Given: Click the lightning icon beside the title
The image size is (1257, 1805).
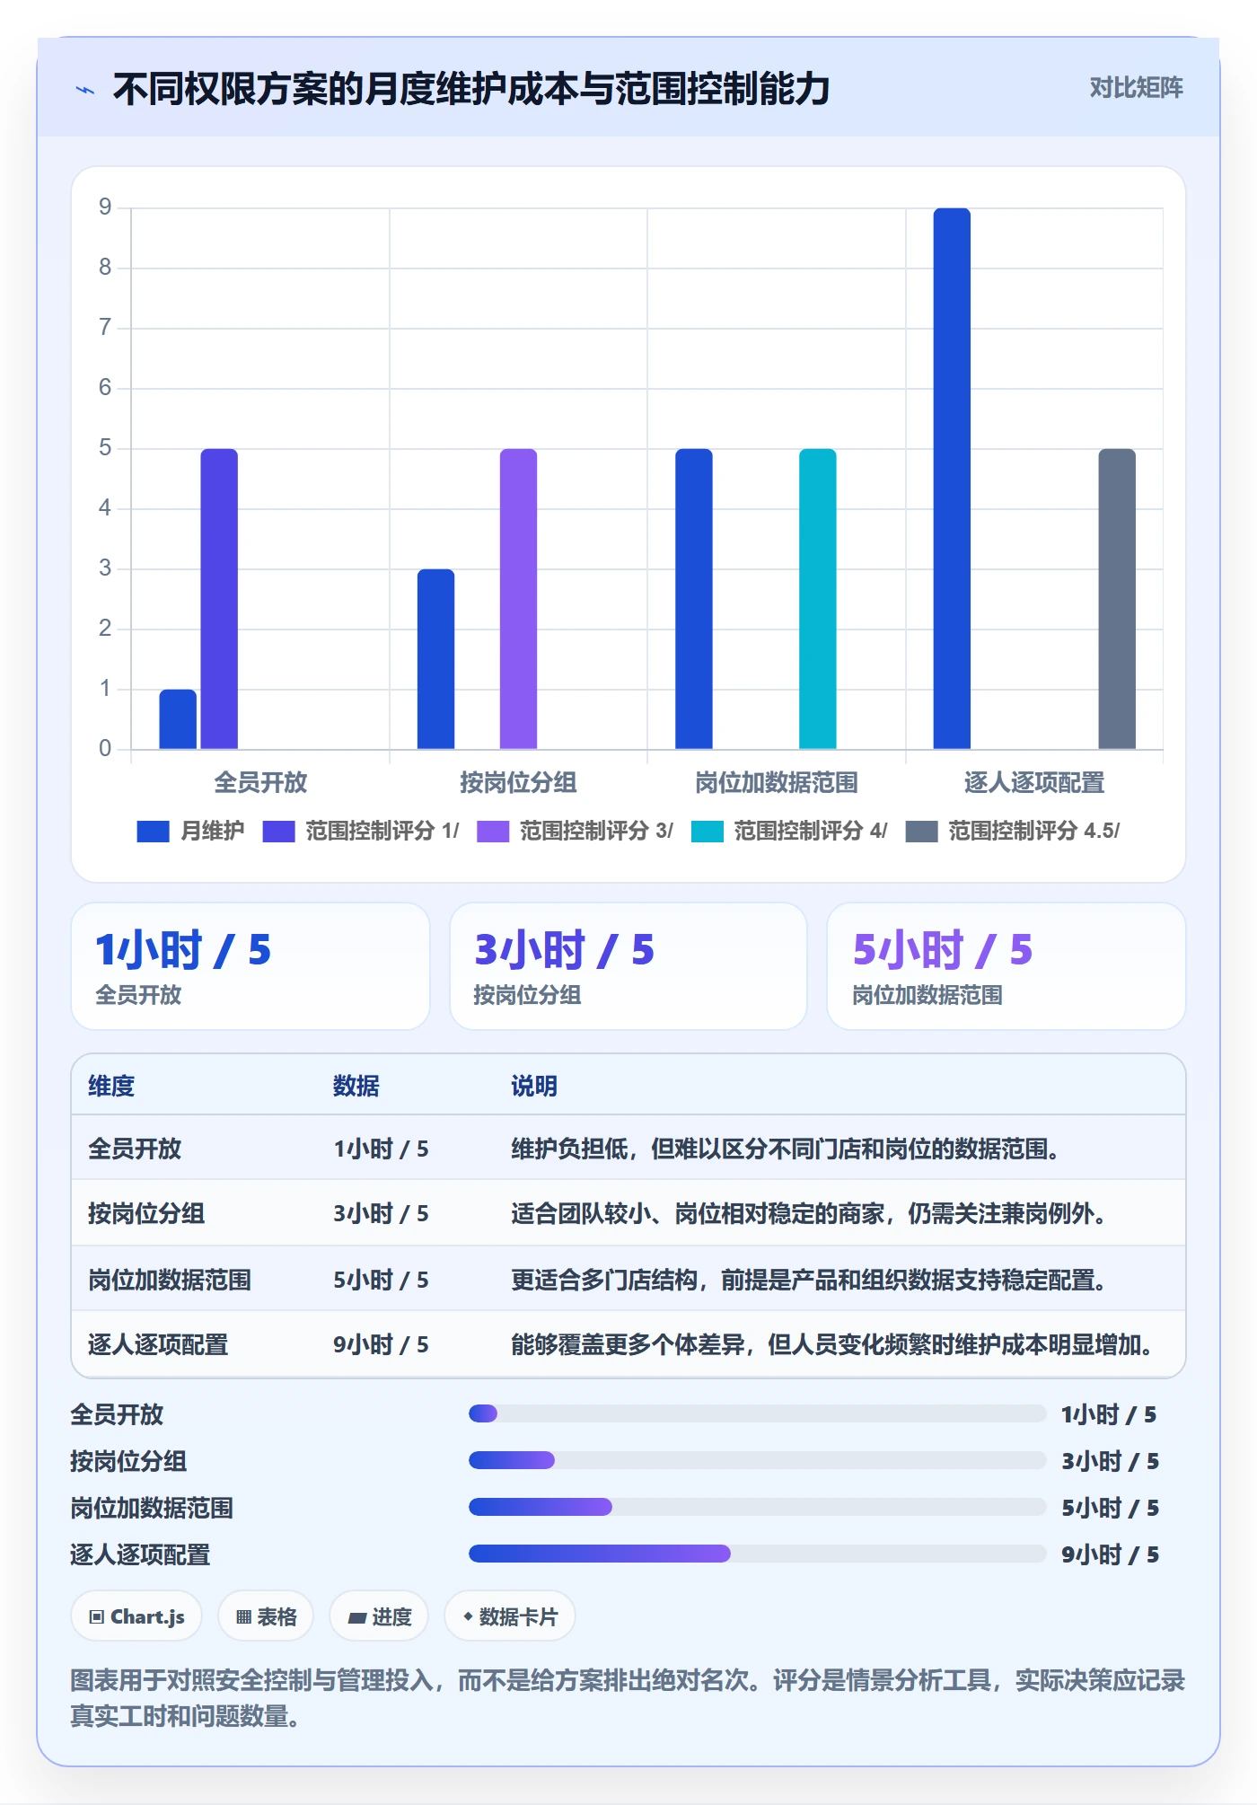Looking at the screenshot, I should point(85,90).
